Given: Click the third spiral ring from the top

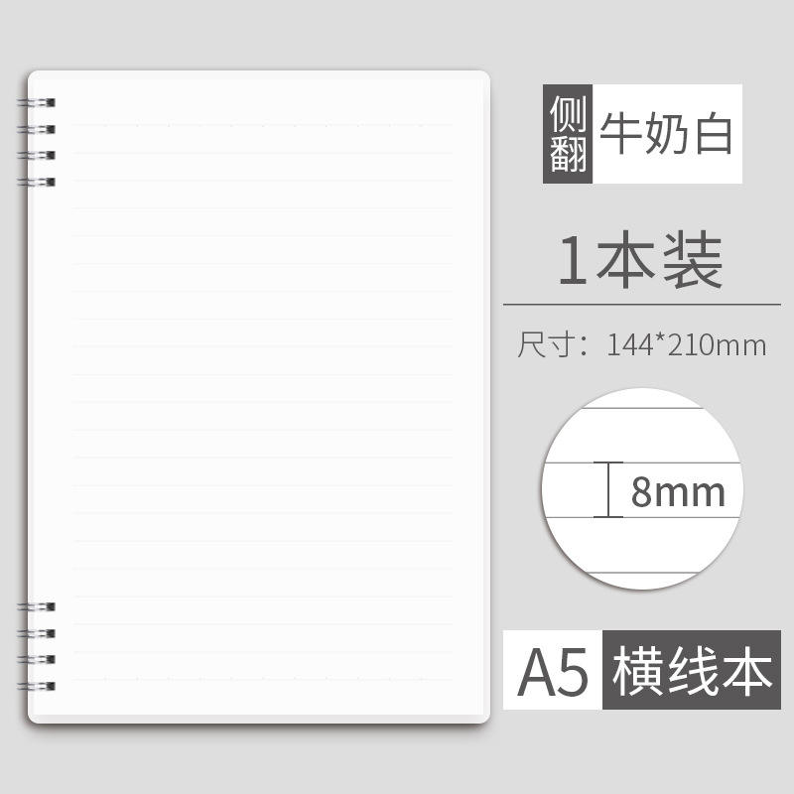Looking at the screenshot, I should 36,155.
